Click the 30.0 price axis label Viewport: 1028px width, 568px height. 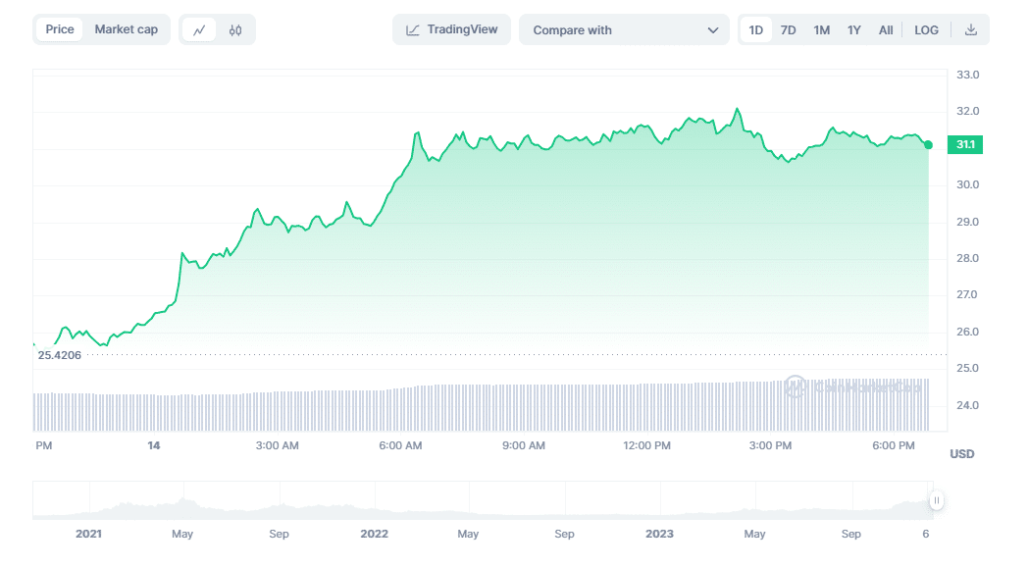(x=968, y=185)
